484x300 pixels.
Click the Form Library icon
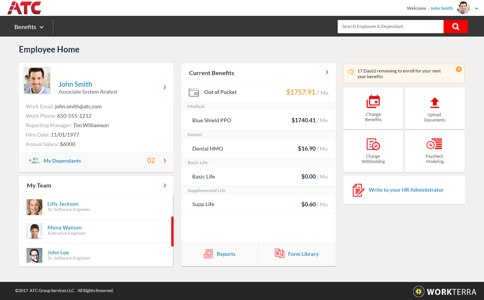tap(279, 254)
